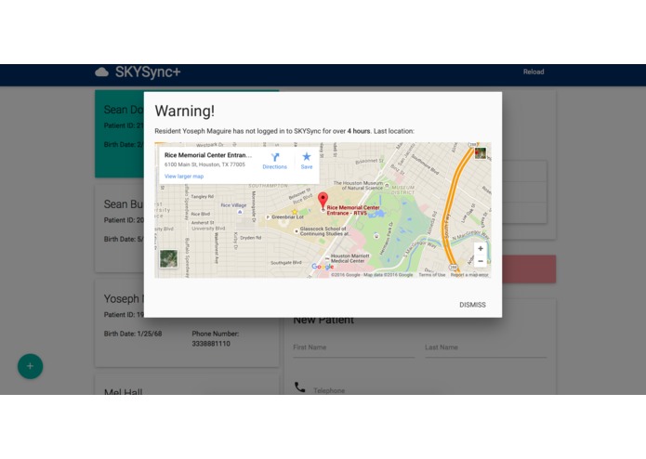Image resolution: width=646 pixels, height=459 pixels.
Task: Focus the Telephone input field
Action: (429, 390)
